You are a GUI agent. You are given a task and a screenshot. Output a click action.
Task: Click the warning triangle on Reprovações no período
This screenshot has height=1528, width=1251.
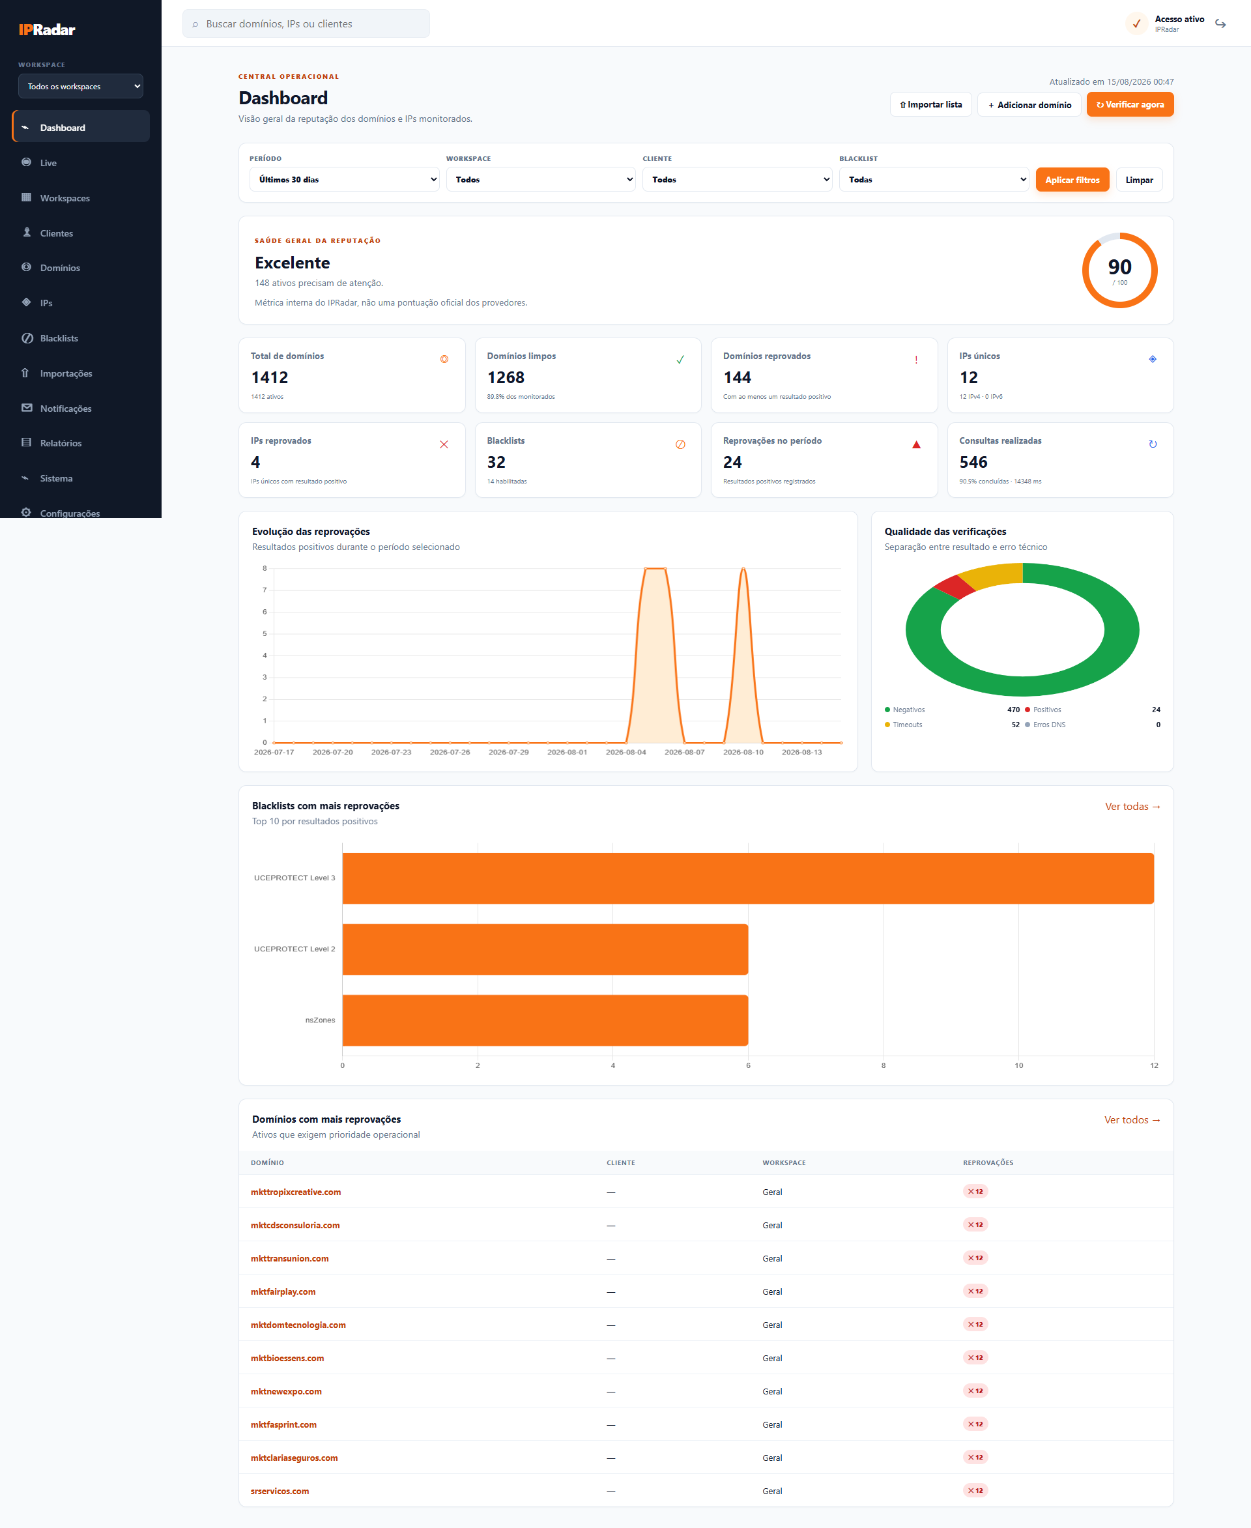pyautogui.click(x=916, y=444)
